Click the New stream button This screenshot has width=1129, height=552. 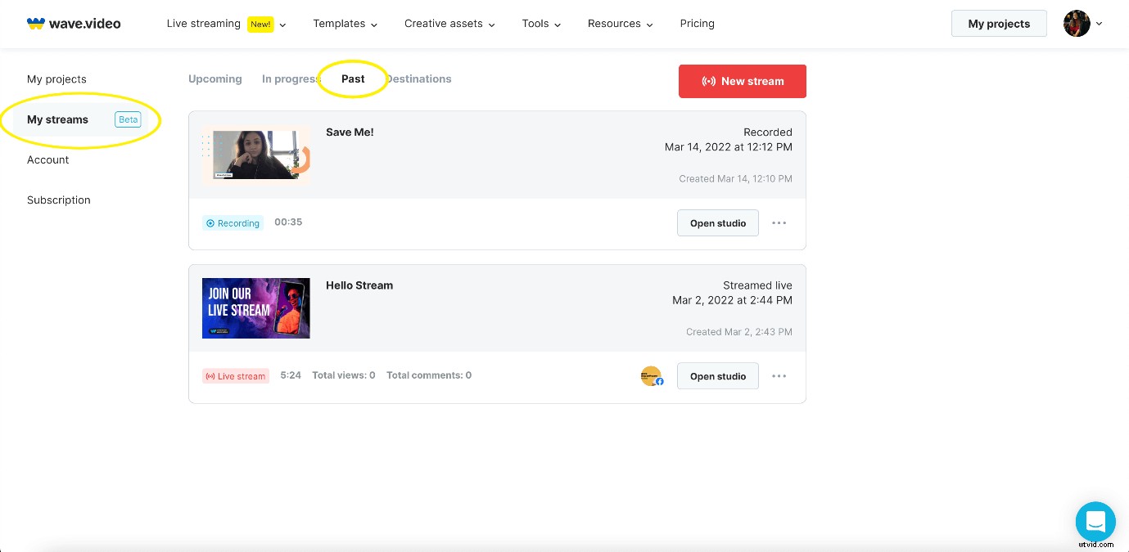tap(742, 81)
